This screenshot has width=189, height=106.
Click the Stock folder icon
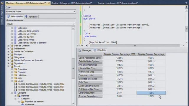coord(15,81)
